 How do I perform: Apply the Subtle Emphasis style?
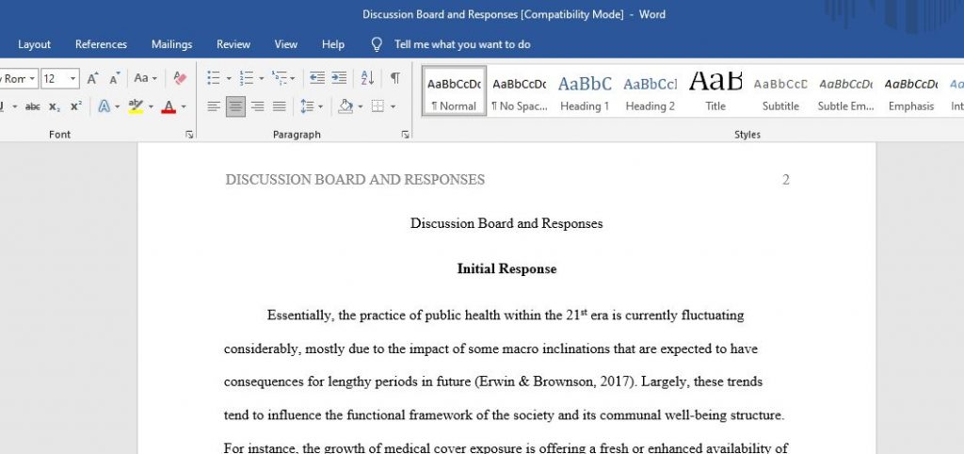coord(846,90)
